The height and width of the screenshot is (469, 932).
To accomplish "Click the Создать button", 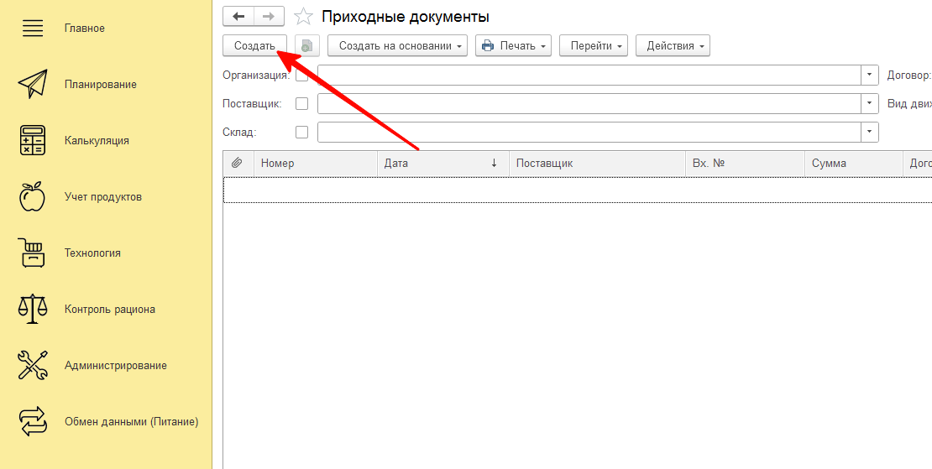I will click(254, 46).
